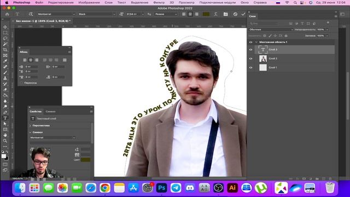Filter layers by pixel kind icon
Viewport: 350px width, 197px height.
tap(290, 23)
